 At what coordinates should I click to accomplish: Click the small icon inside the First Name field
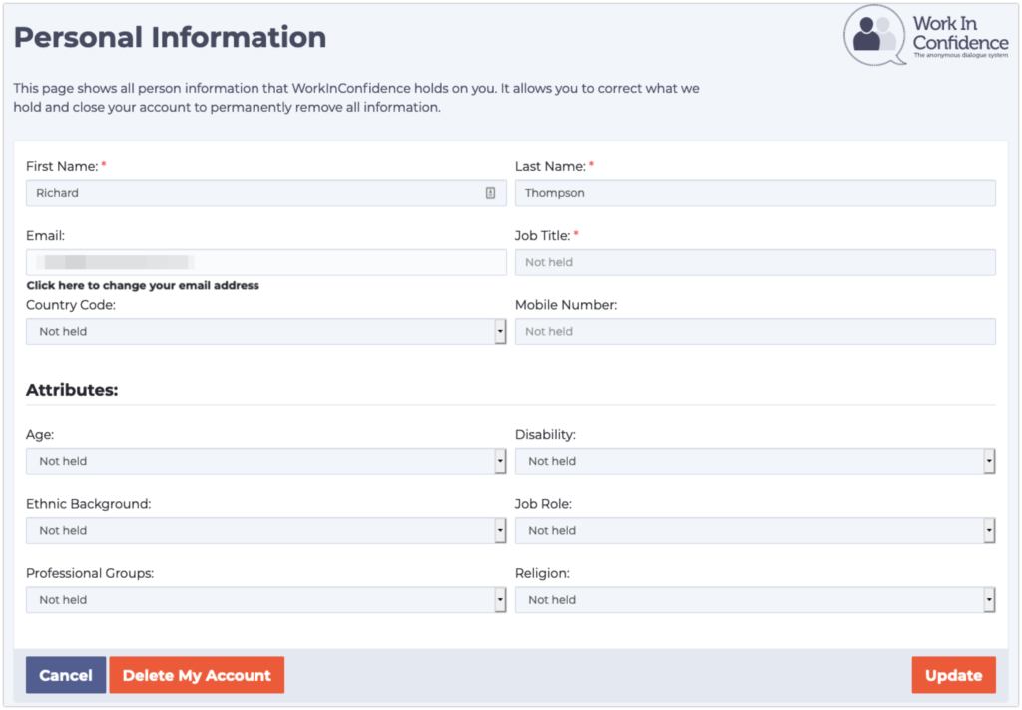pyautogui.click(x=490, y=192)
